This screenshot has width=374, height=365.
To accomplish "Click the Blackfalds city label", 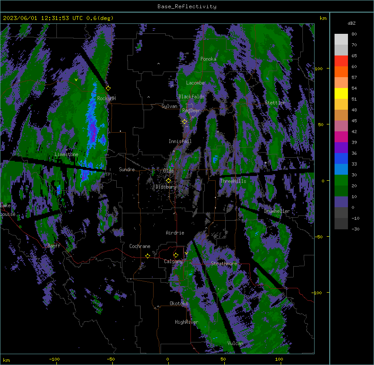I will coord(191,97).
